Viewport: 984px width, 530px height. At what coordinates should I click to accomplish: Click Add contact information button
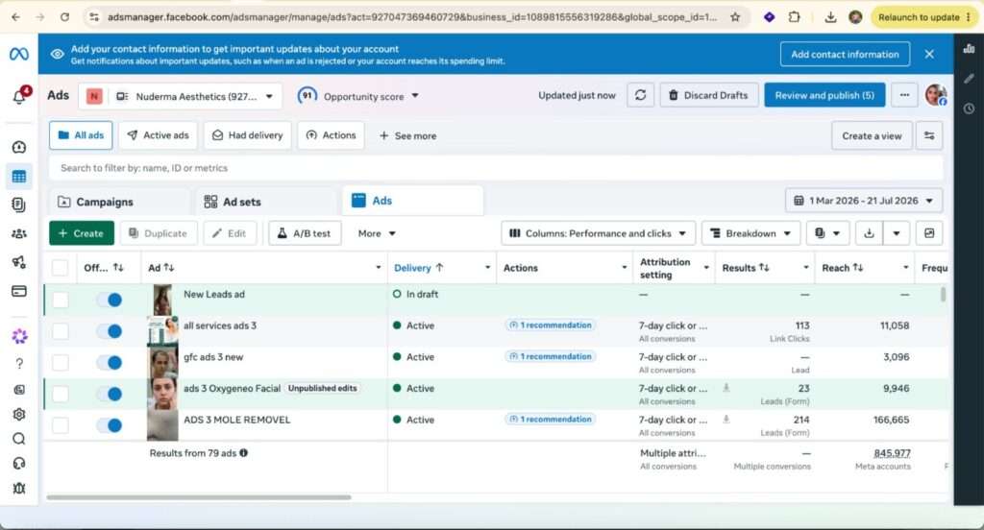(845, 55)
